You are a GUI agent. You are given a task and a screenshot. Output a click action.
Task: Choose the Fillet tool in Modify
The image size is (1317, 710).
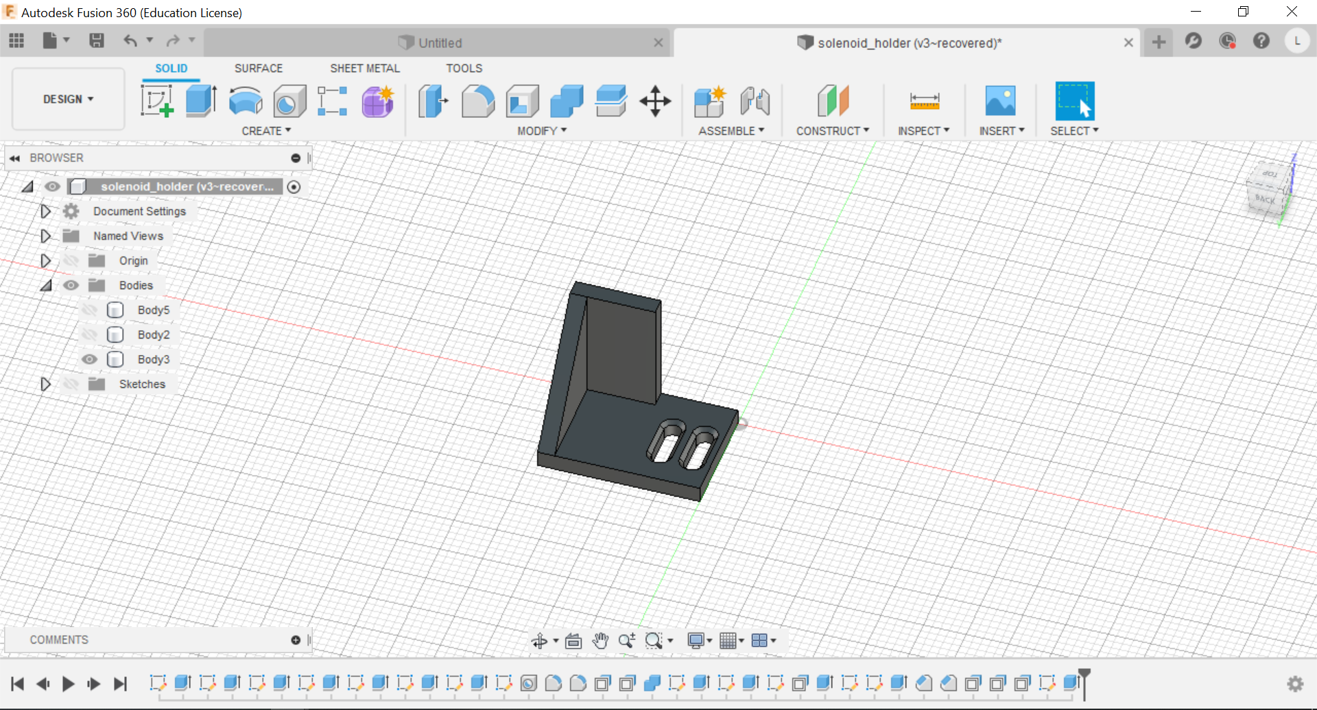(x=478, y=101)
